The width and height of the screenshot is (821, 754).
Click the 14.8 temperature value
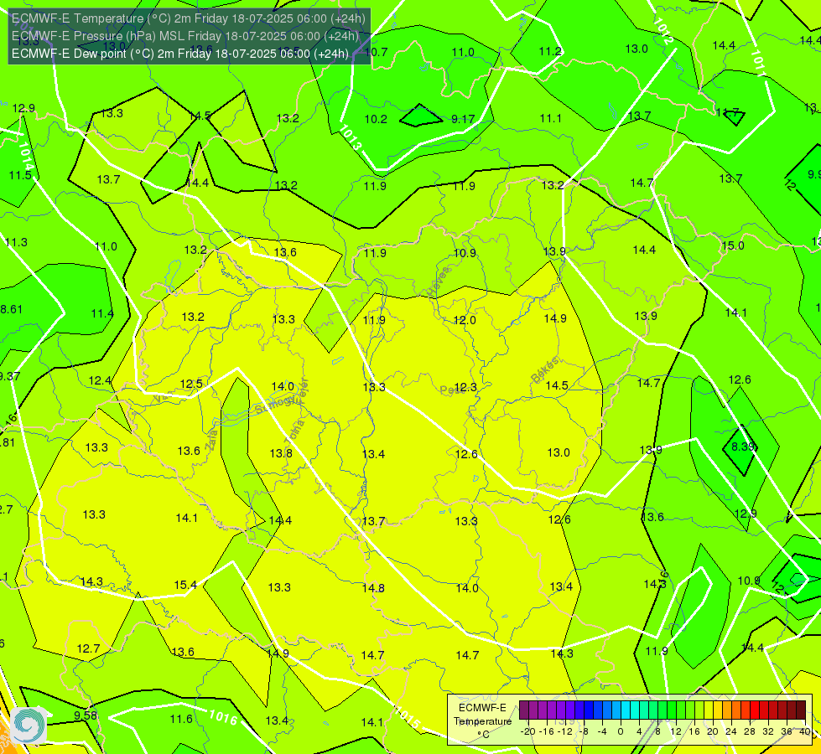pos(373,588)
